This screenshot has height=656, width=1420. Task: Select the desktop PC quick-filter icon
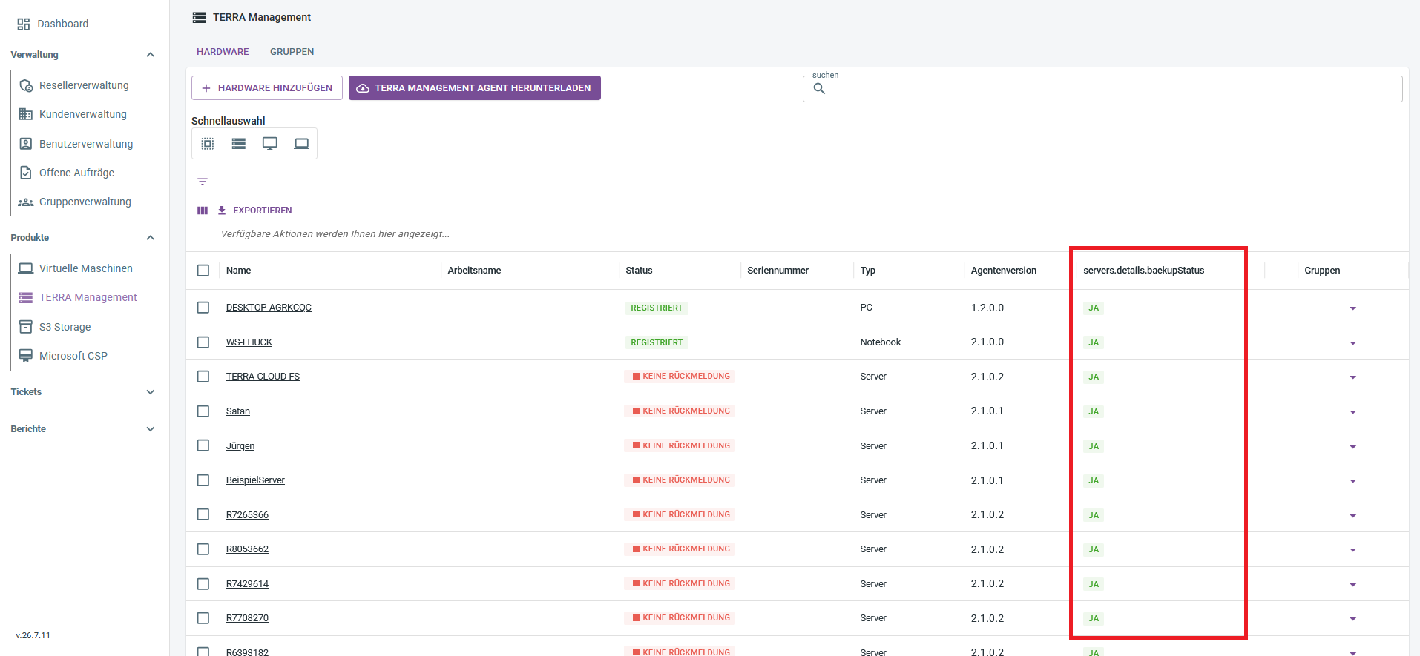(270, 144)
